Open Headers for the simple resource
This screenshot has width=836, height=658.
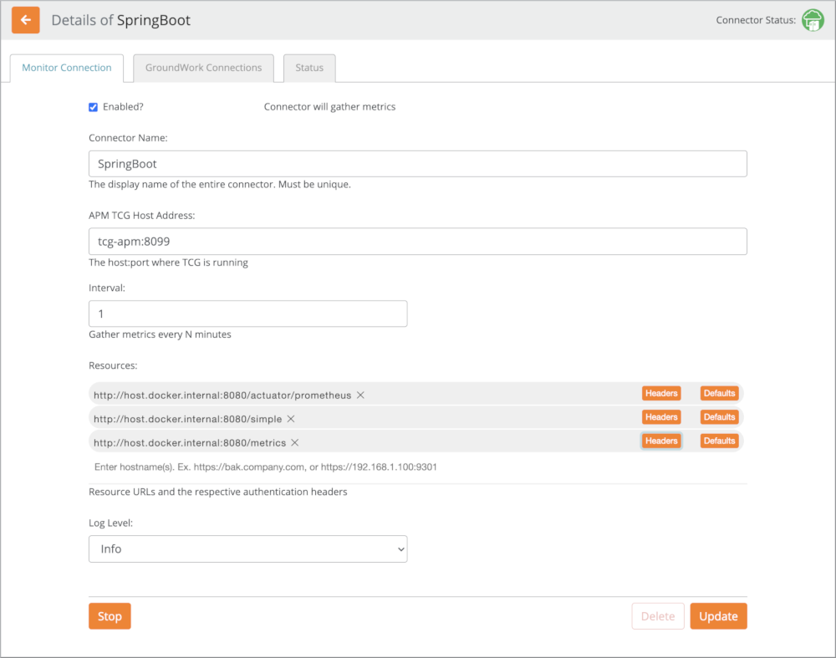click(661, 417)
